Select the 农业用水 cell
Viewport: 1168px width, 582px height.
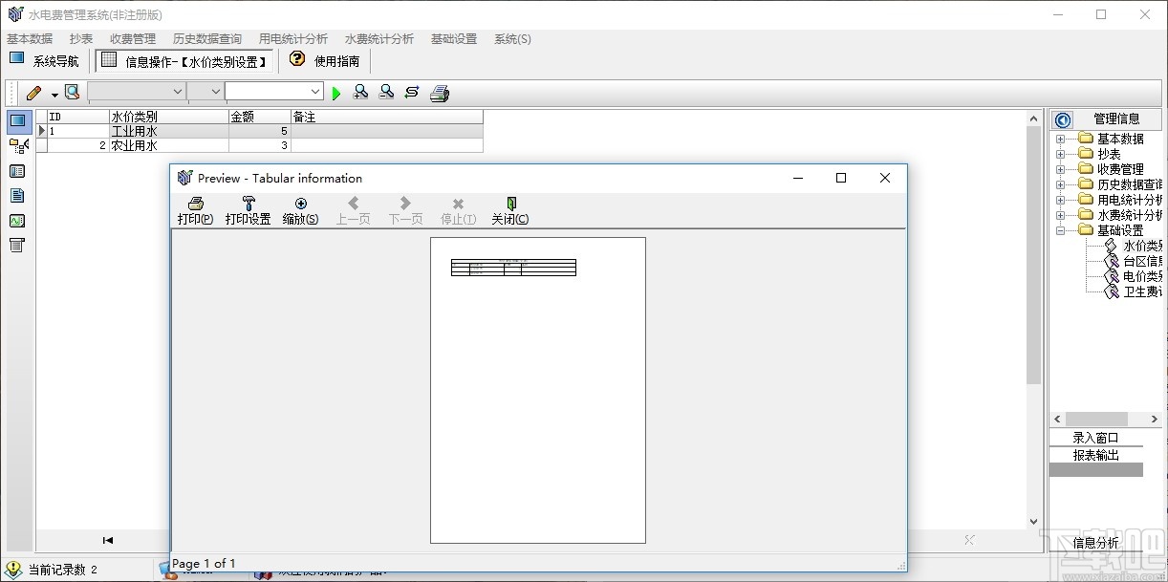[x=169, y=145]
